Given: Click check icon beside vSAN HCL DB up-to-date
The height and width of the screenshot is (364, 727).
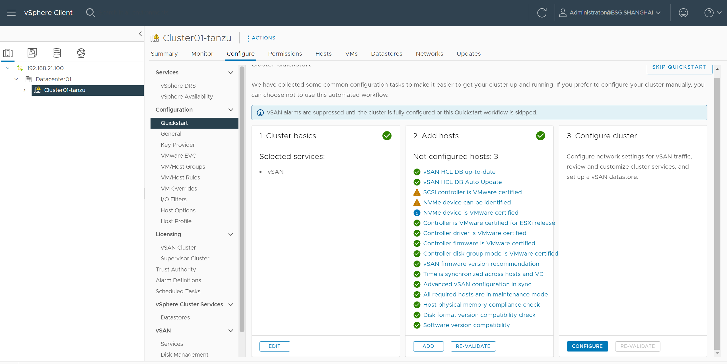Looking at the screenshot, I should tap(417, 172).
